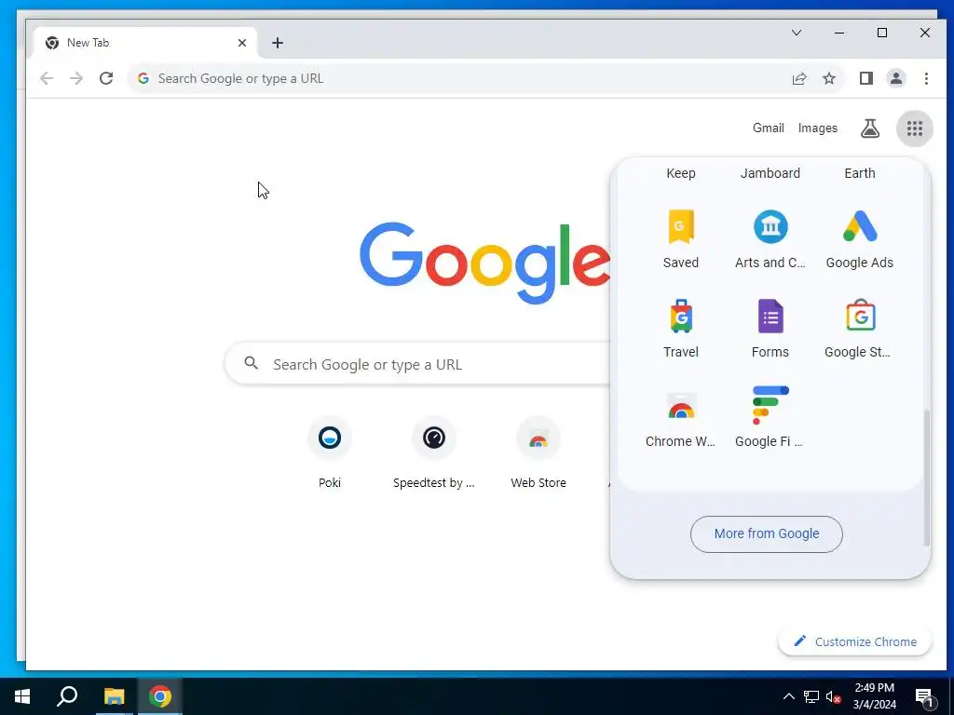The width and height of the screenshot is (954, 715).
Task: Close the Google apps grid launcher
Action: click(915, 128)
